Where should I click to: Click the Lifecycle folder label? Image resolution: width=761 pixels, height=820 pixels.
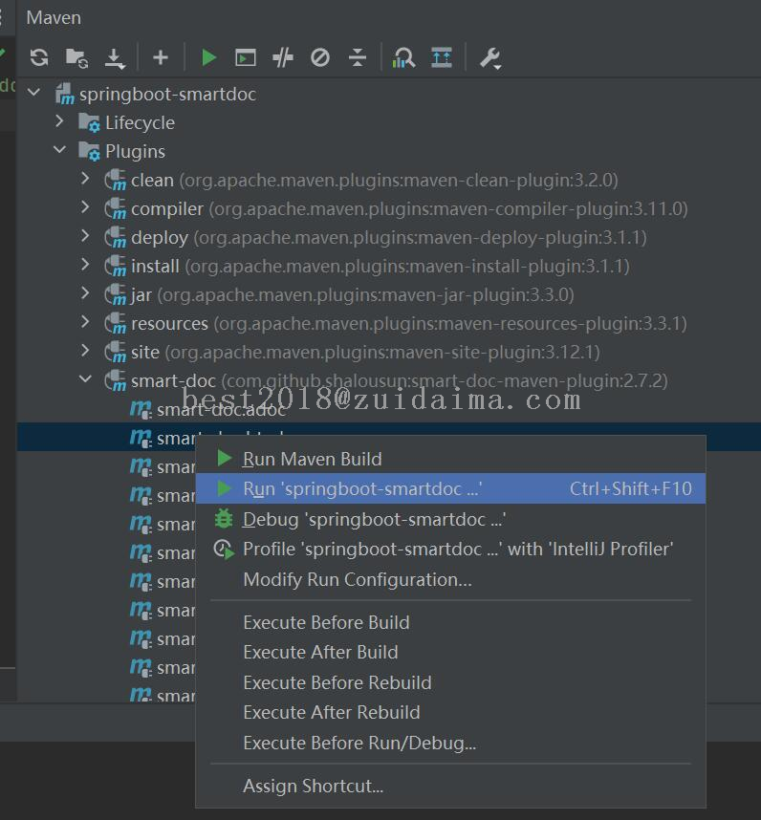(x=140, y=123)
